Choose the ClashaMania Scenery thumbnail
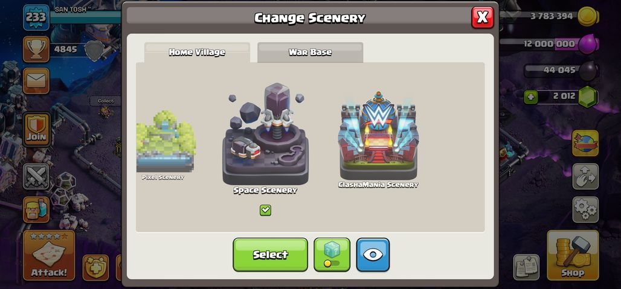621x289 pixels. coord(378,141)
